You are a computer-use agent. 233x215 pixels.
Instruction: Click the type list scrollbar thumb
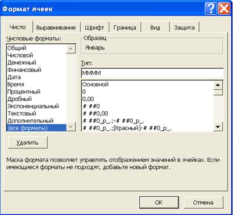(x=218, y=92)
